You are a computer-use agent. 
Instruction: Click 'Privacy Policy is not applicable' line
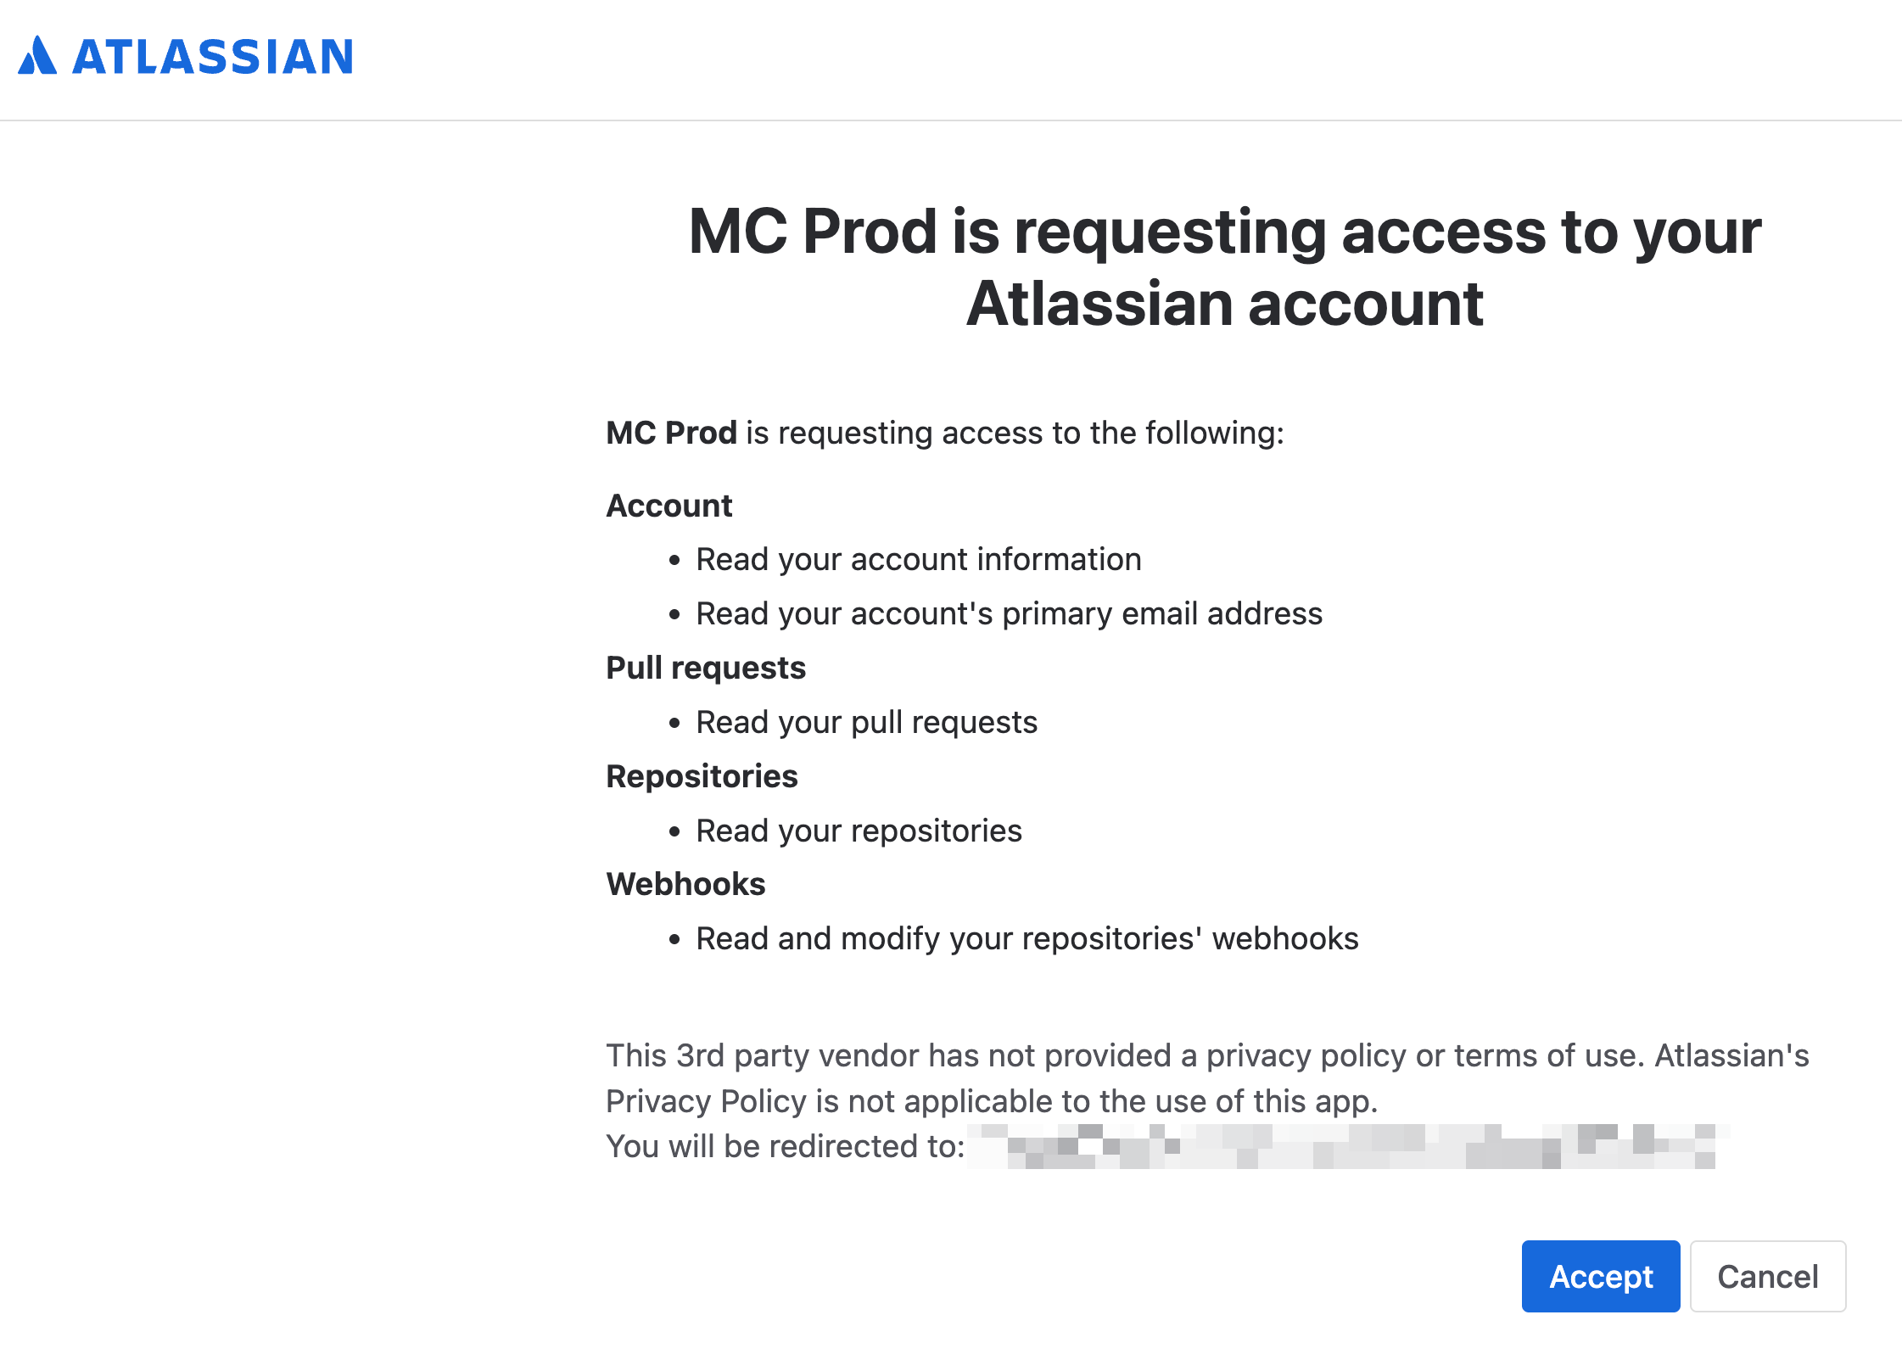point(992,1101)
